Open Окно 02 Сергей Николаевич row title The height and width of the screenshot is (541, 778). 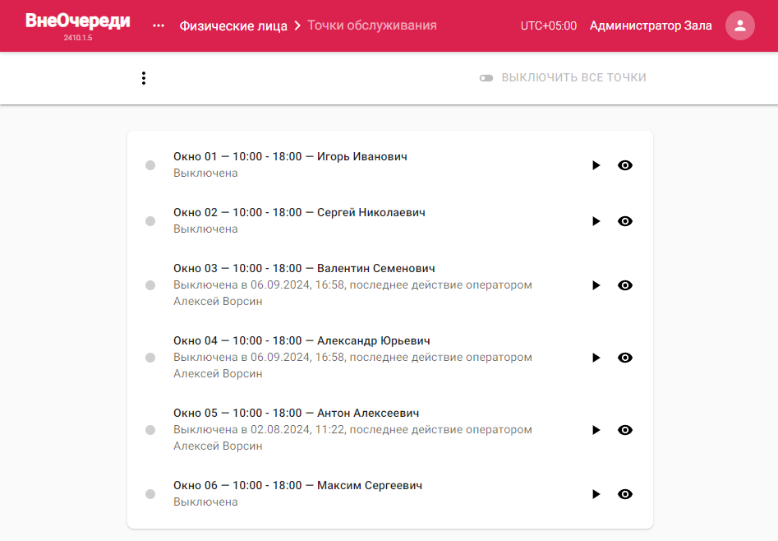[x=299, y=213]
